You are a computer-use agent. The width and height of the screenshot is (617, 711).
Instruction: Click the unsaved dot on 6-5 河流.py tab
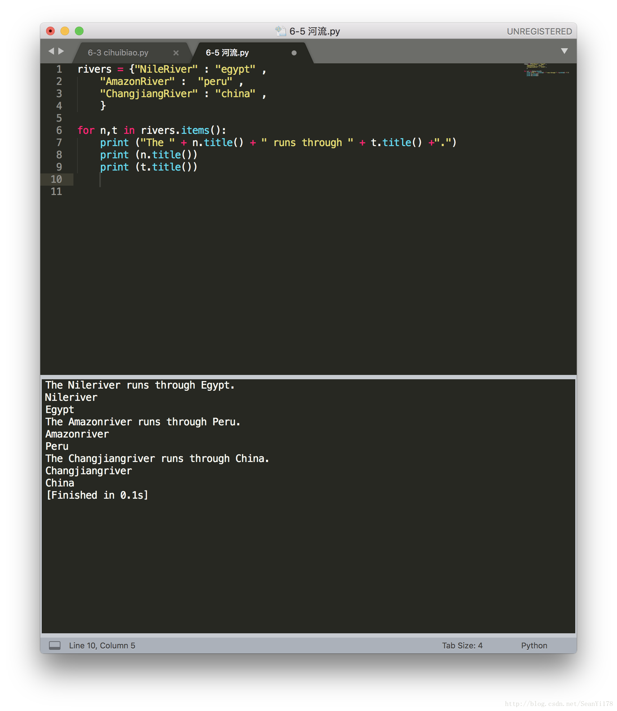click(294, 53)
